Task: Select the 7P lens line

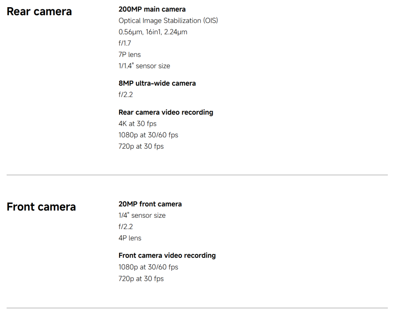Action: 130,55
